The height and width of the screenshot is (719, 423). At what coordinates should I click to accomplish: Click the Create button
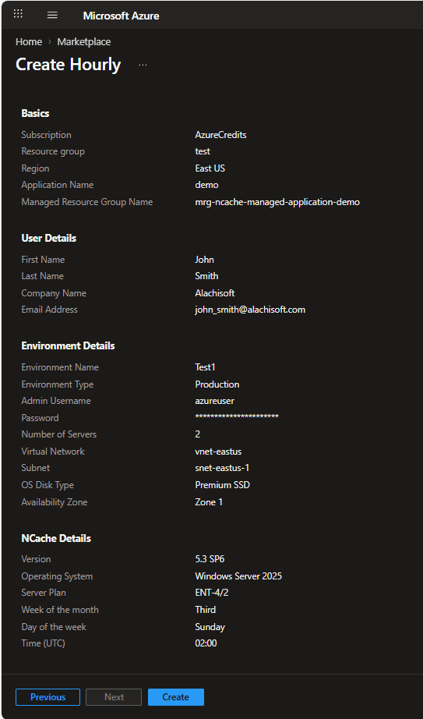tap(175, 697)
